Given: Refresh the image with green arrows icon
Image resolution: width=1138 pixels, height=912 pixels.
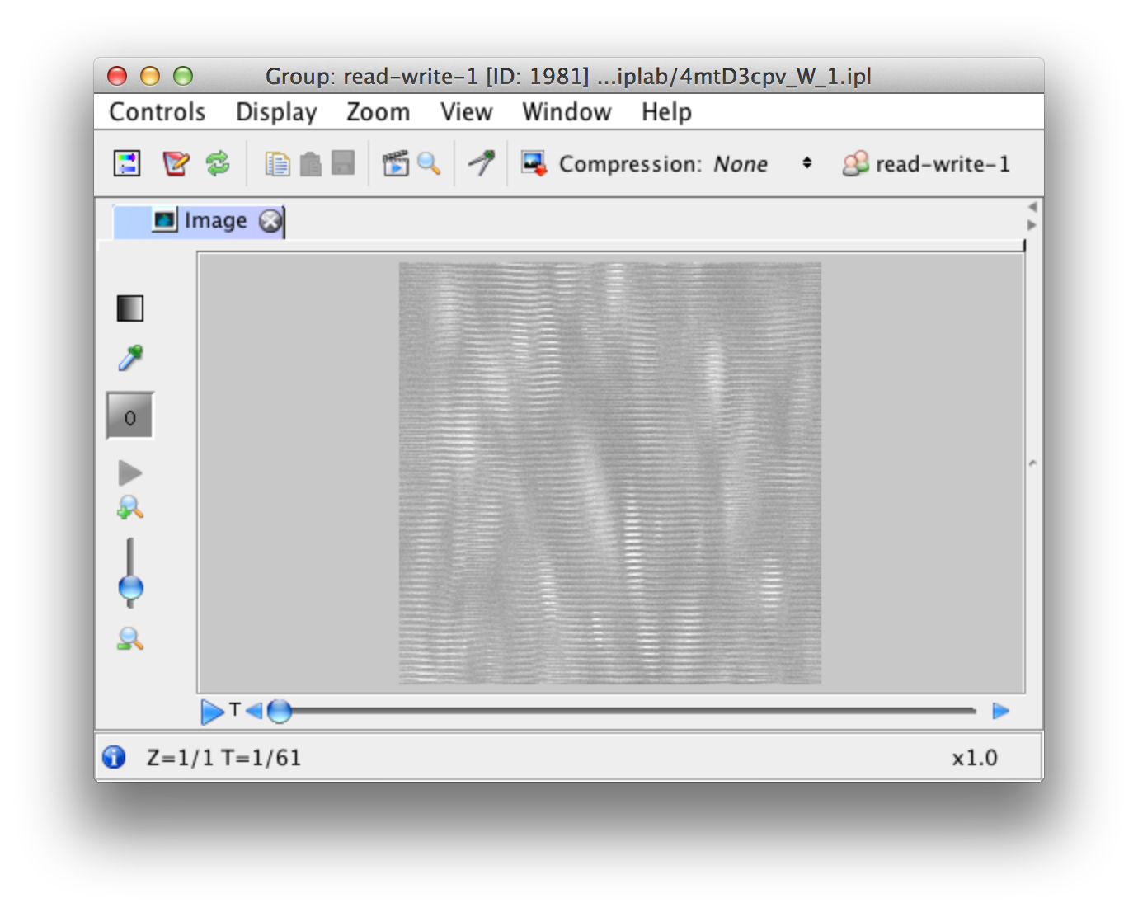Looking at the screenshot, I should pyautogui.click(x=218, y=163).
